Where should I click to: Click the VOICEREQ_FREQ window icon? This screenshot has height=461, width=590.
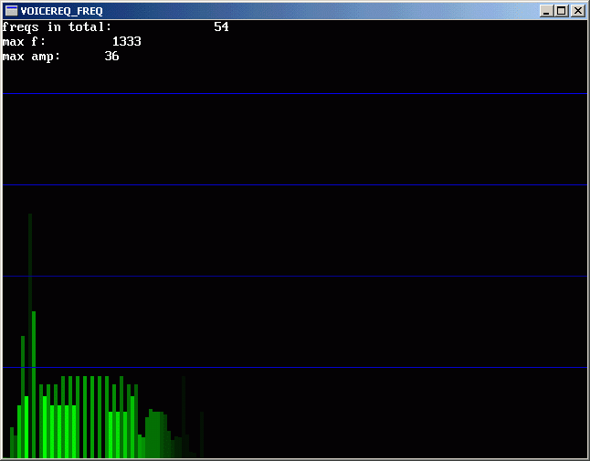tap(12, 11)
